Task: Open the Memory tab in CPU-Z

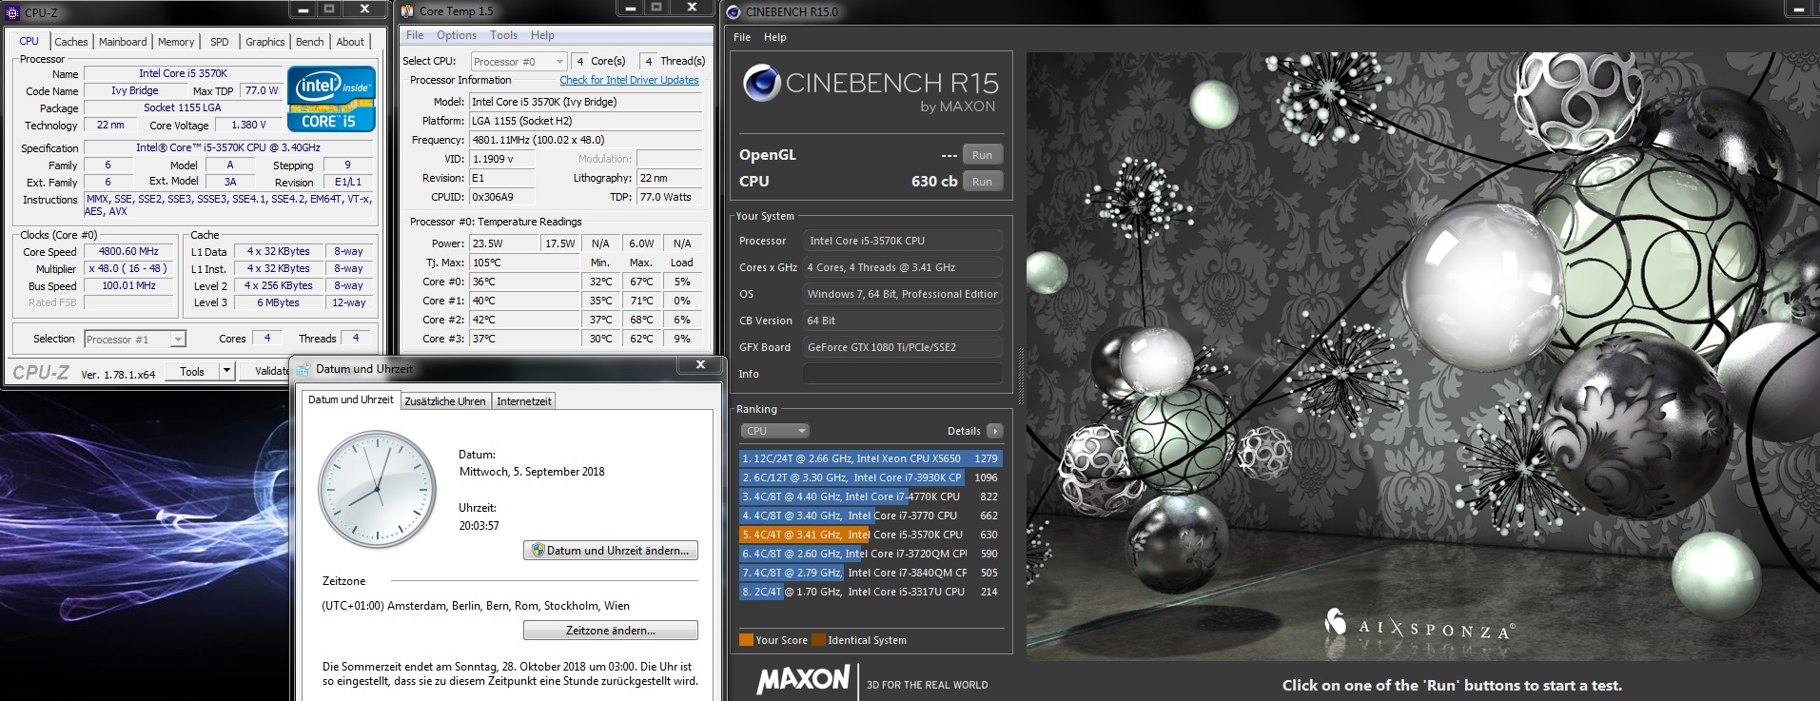Action: (176, 42)
